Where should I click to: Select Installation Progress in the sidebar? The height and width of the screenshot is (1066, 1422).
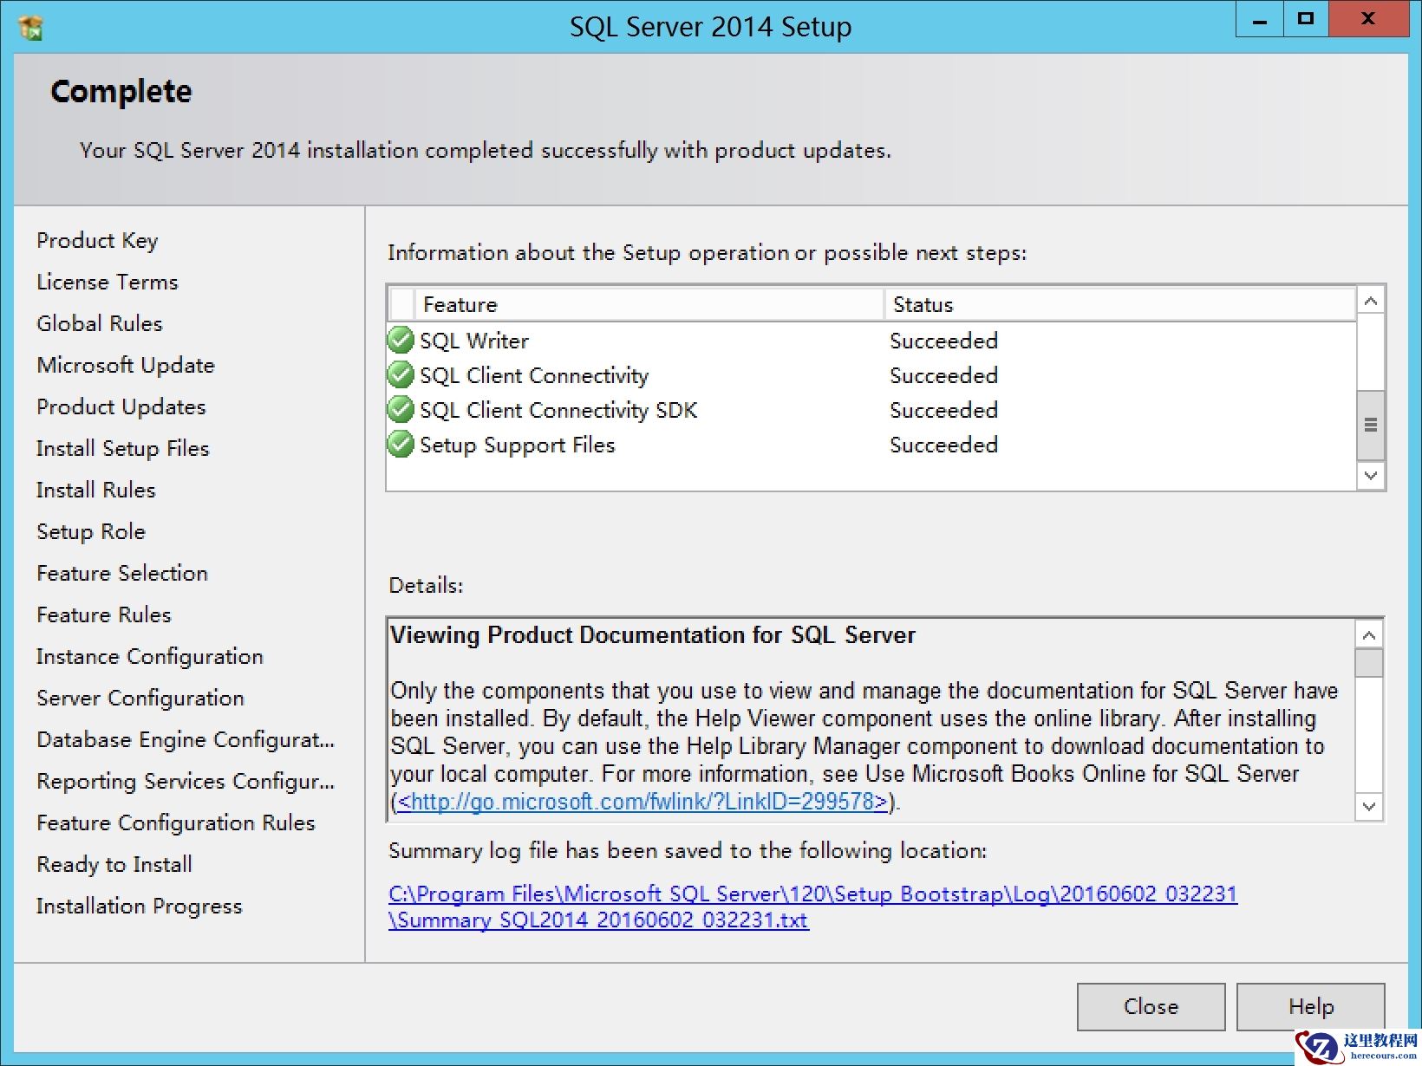pyautogui.click(x=139, y=906)
